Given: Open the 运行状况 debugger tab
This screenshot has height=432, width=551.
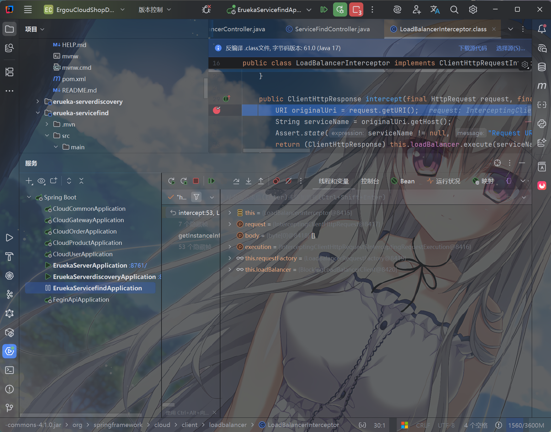Looking at the screenshot, I should (x=443, y=181).
